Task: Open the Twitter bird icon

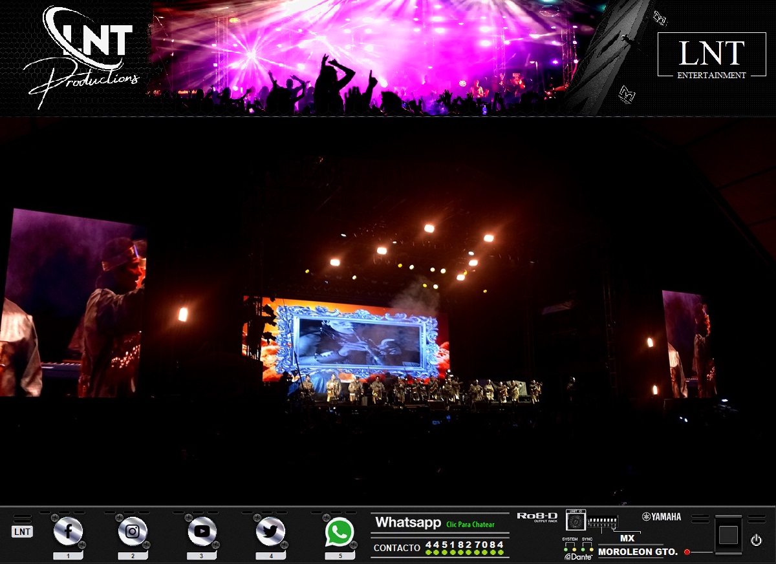Action: [270, 532]
